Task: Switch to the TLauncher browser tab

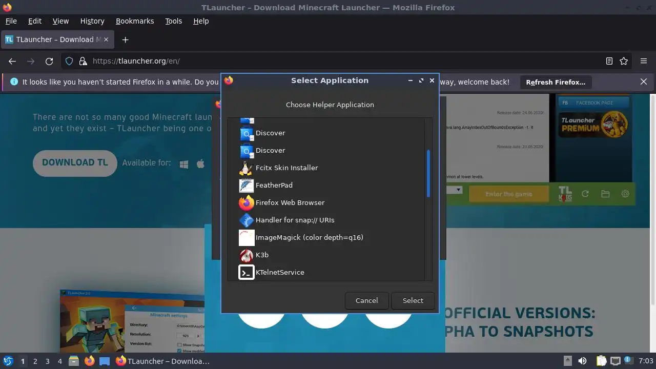Action: [57, 39]
